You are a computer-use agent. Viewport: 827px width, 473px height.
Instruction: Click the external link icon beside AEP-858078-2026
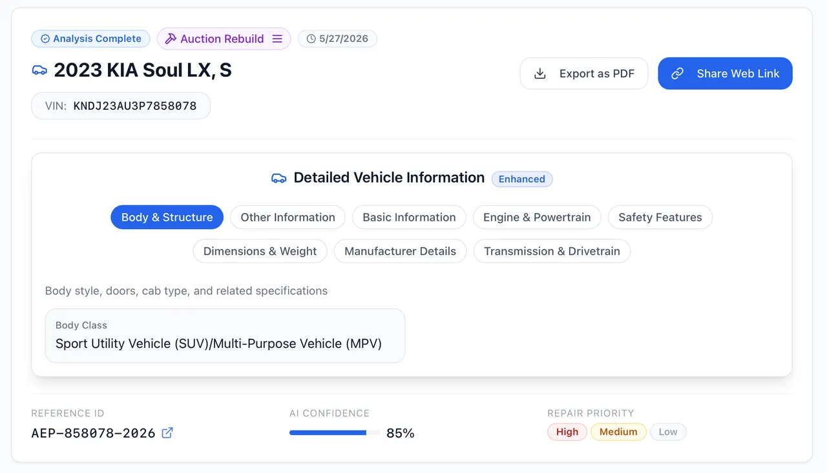click(167, 433)
